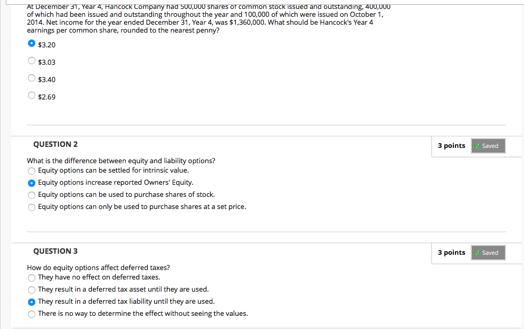524x329 pixels.
Task: Click the '3 points' label for Question 2
Action: pos(451,146)
